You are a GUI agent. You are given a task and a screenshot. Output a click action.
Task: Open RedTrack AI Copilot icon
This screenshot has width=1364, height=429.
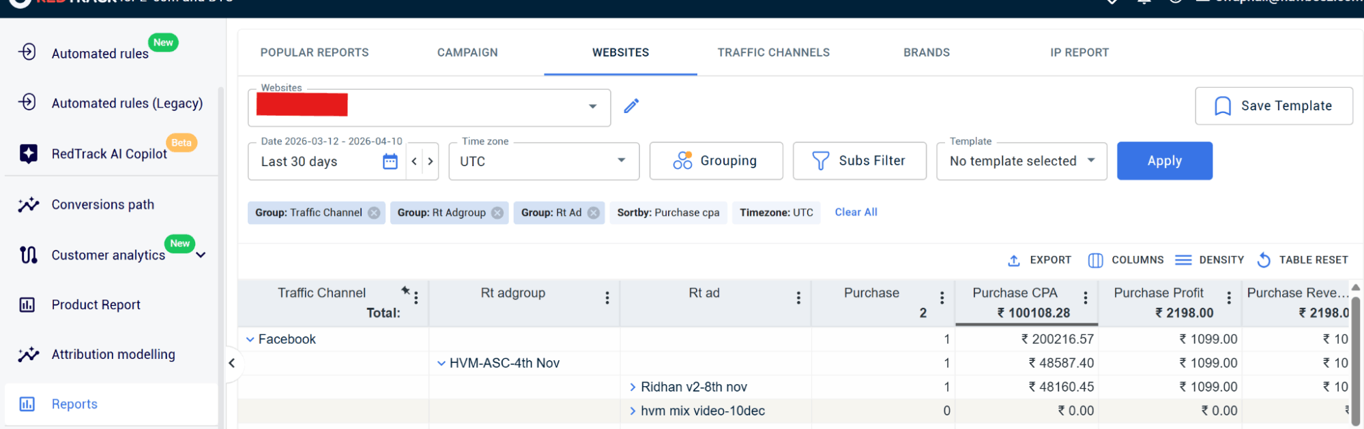pos(29,153)
